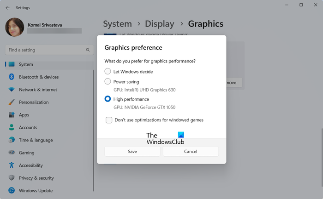
Task: Choose the Power saving radio button
Action: point(108,82)
